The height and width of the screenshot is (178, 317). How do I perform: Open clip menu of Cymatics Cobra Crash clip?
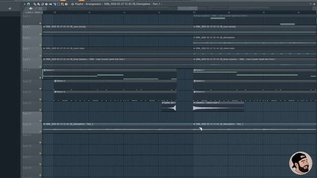(x=194, y=103)
